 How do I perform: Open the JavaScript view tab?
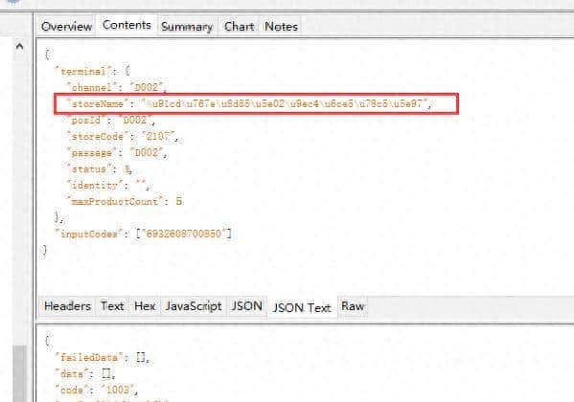pyautogui.click(x=194, y=306)
